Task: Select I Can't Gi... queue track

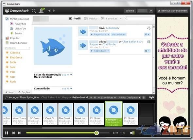Action: click(50, 114)
